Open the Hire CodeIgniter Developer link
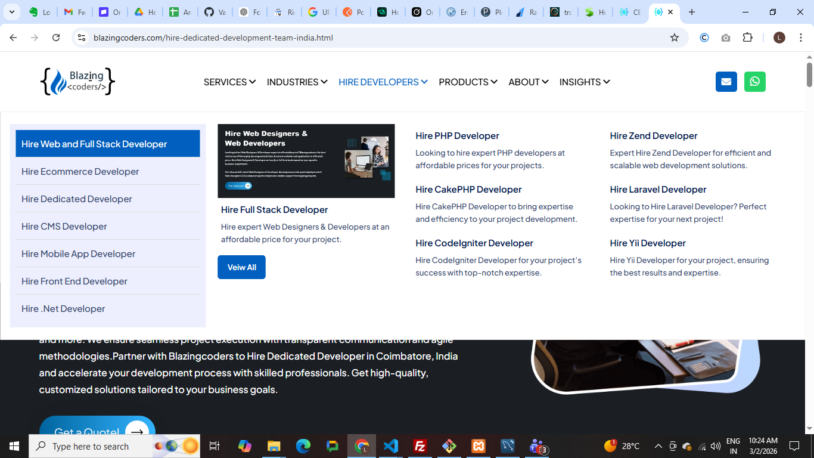The width and height of the screenshot is (814, 458). (474, 243)
